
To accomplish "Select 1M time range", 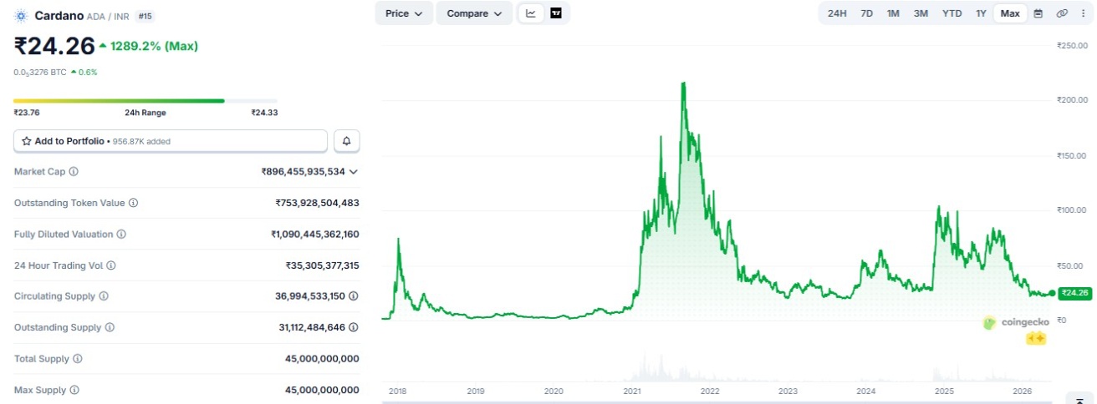I will [893, 13].
